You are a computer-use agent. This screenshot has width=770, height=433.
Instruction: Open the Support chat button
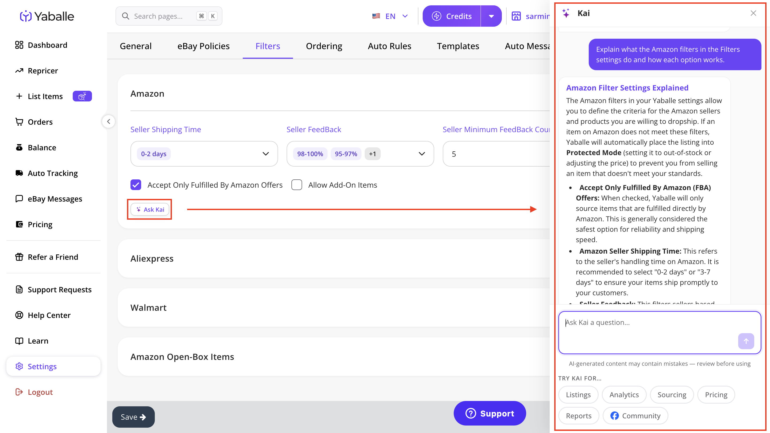click(x=490, y=413)
